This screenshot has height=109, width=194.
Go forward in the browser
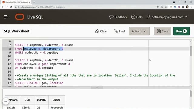7,7
